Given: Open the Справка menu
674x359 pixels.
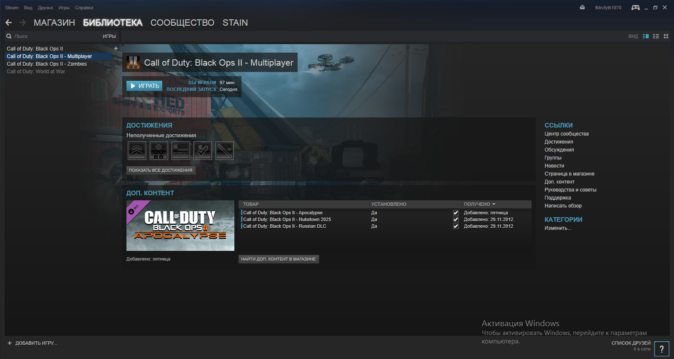Looking at the screenshot, I should point(84,8).
